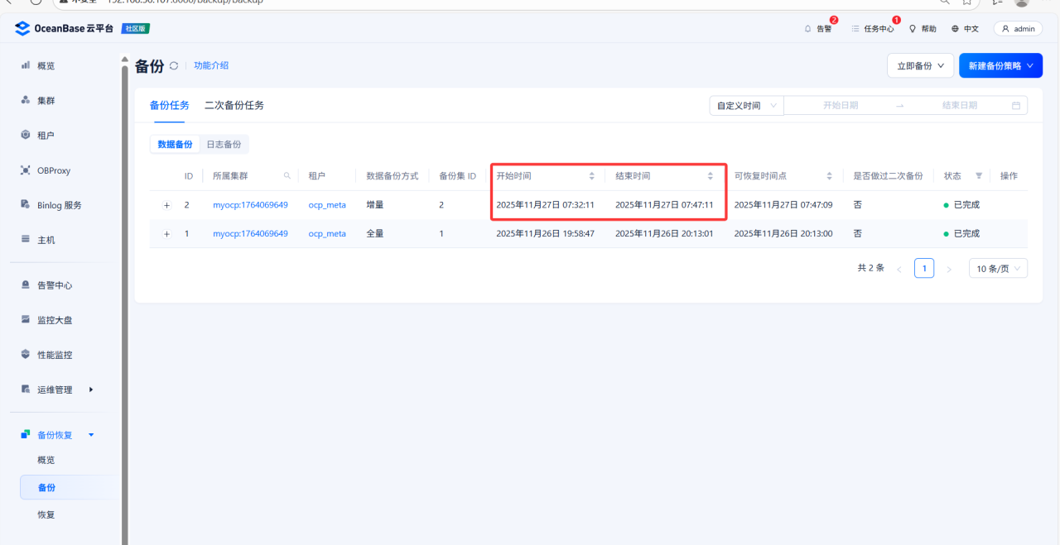
Task: Switch to 二次备份任务 tab
Action: click(234, 106)
